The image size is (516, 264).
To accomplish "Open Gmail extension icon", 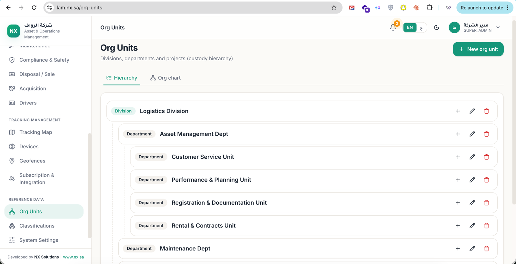I will [x=352, y=8].
